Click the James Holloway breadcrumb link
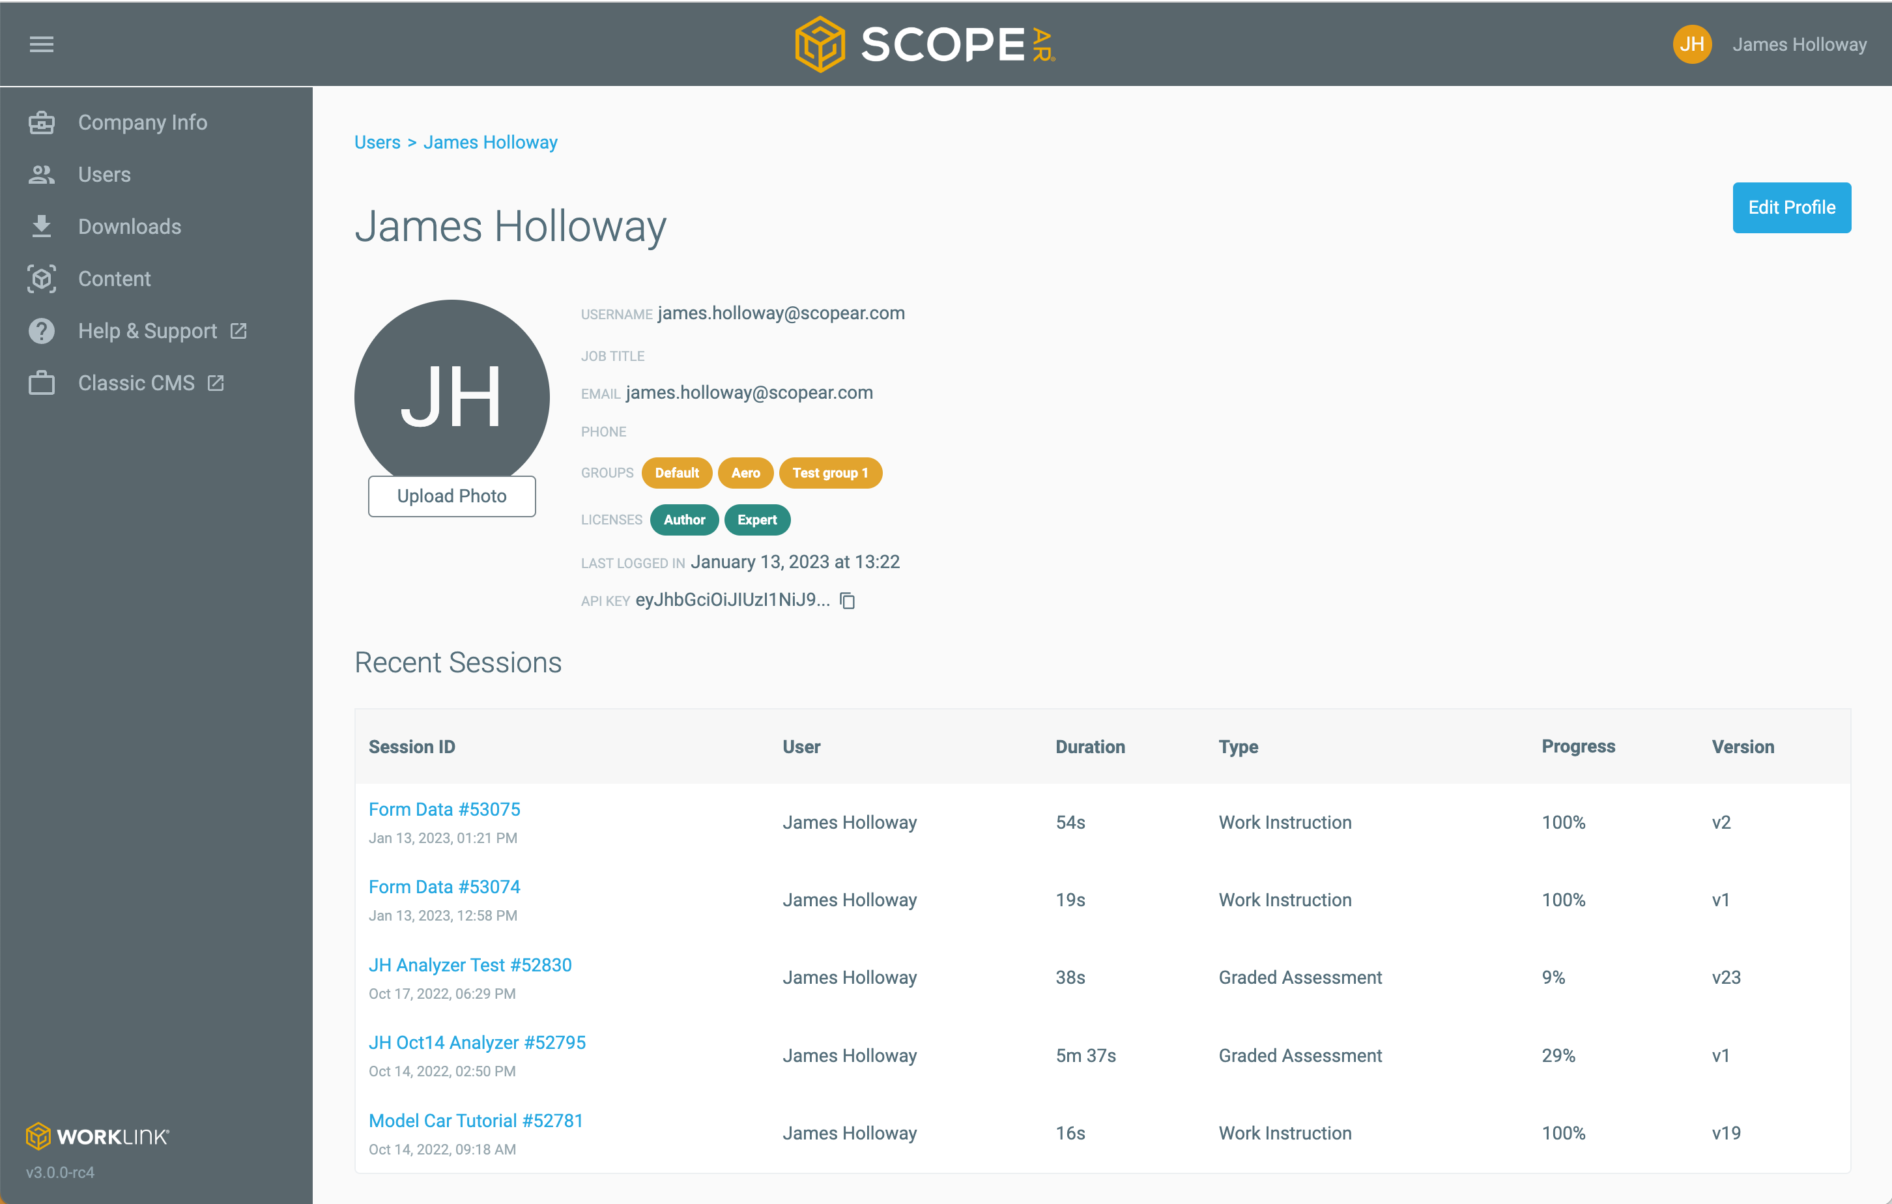 tap(491, 142)
